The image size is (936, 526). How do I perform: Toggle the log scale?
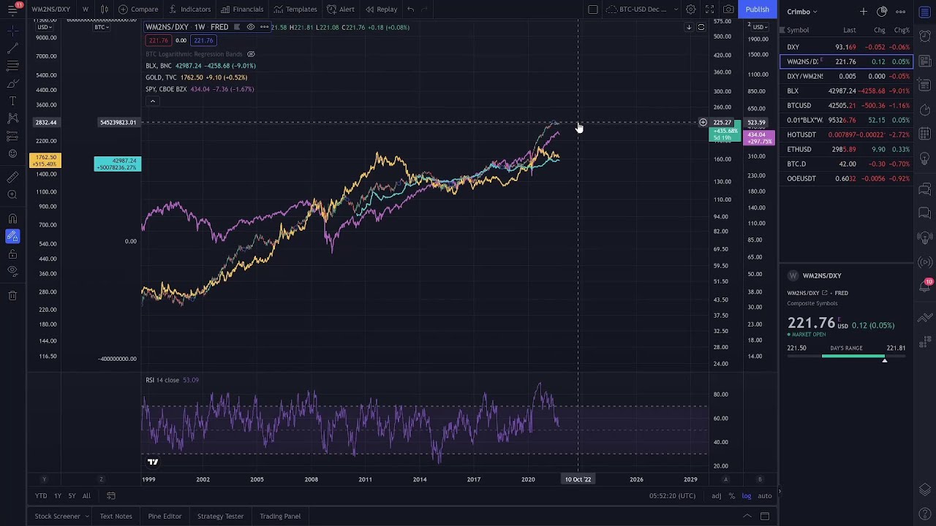click(746, 496)
